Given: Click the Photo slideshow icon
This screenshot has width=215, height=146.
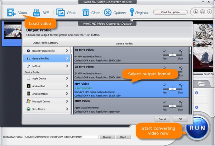Looking at the screenshot, I should point(60,13).
